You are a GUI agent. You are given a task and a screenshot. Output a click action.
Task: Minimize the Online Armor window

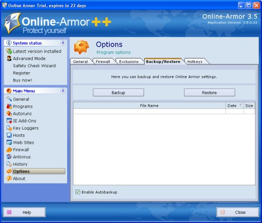pyautogui.click(x=241, y=5)
